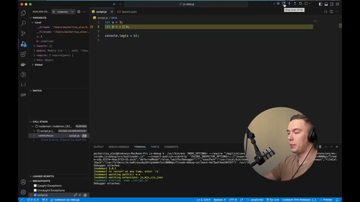Open the Accounts icon in activity bar
This screenshot has width=360, height=202.
click(23, 182)
